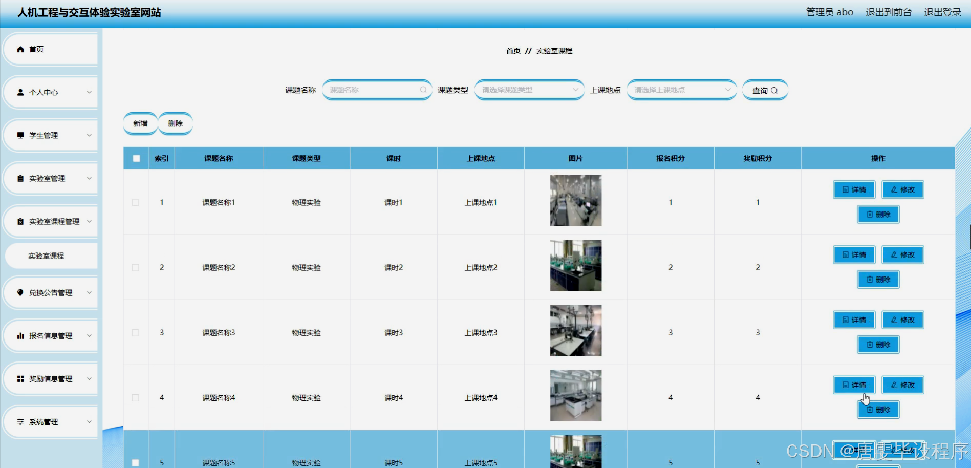Click 退出到前台 in top bar
This screenshot has height=468, width=971.
point(889,12)
